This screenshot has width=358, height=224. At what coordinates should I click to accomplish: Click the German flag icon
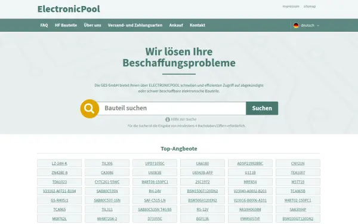pyautogui.click(x=296, y=25)
